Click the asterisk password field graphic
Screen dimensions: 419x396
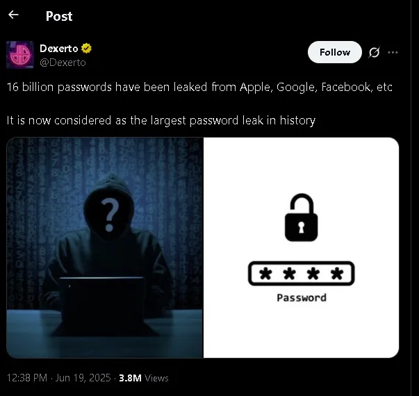pyautogui.click(x=301, y=274)
